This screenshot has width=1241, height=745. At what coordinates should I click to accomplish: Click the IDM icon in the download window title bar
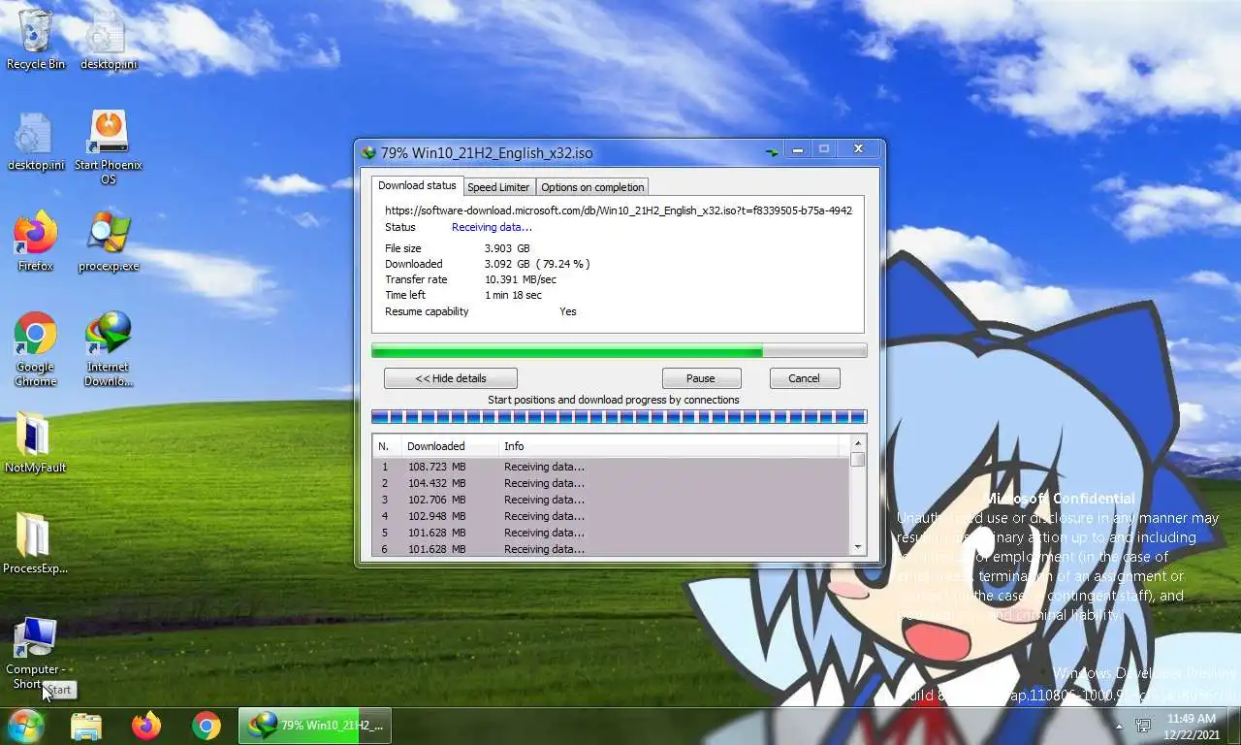[x=368, y=152]
